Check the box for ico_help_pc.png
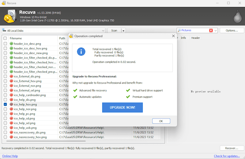Viewport: 245px width, 159px height. point(5,114)
